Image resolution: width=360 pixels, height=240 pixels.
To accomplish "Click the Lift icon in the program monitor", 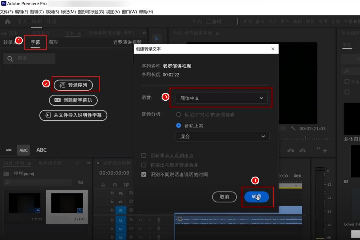I will coord(291,151).
